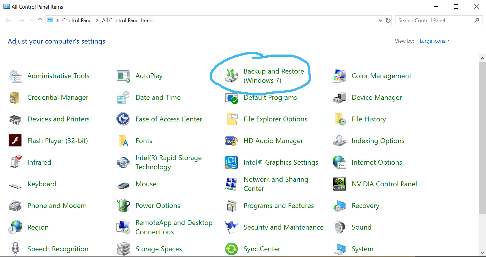Expand the chevron after Control Panel breadcrumb
486x257 pixels.
tap(97, 20)
